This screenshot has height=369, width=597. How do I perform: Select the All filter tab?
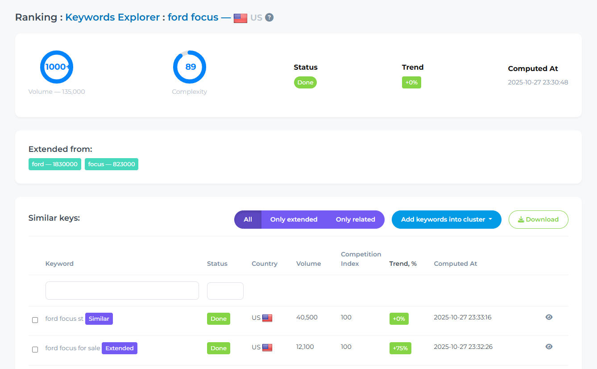(248, 219)
